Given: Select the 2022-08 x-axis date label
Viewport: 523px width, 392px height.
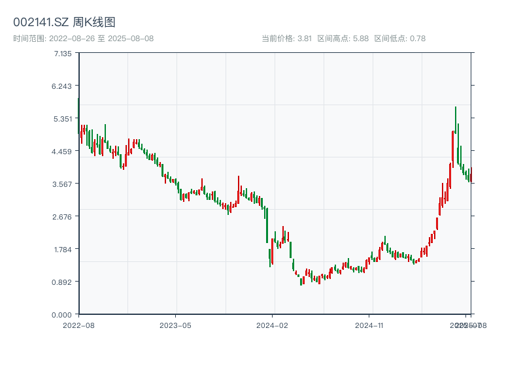Looking at the screenshot, I should pos(78,325).
